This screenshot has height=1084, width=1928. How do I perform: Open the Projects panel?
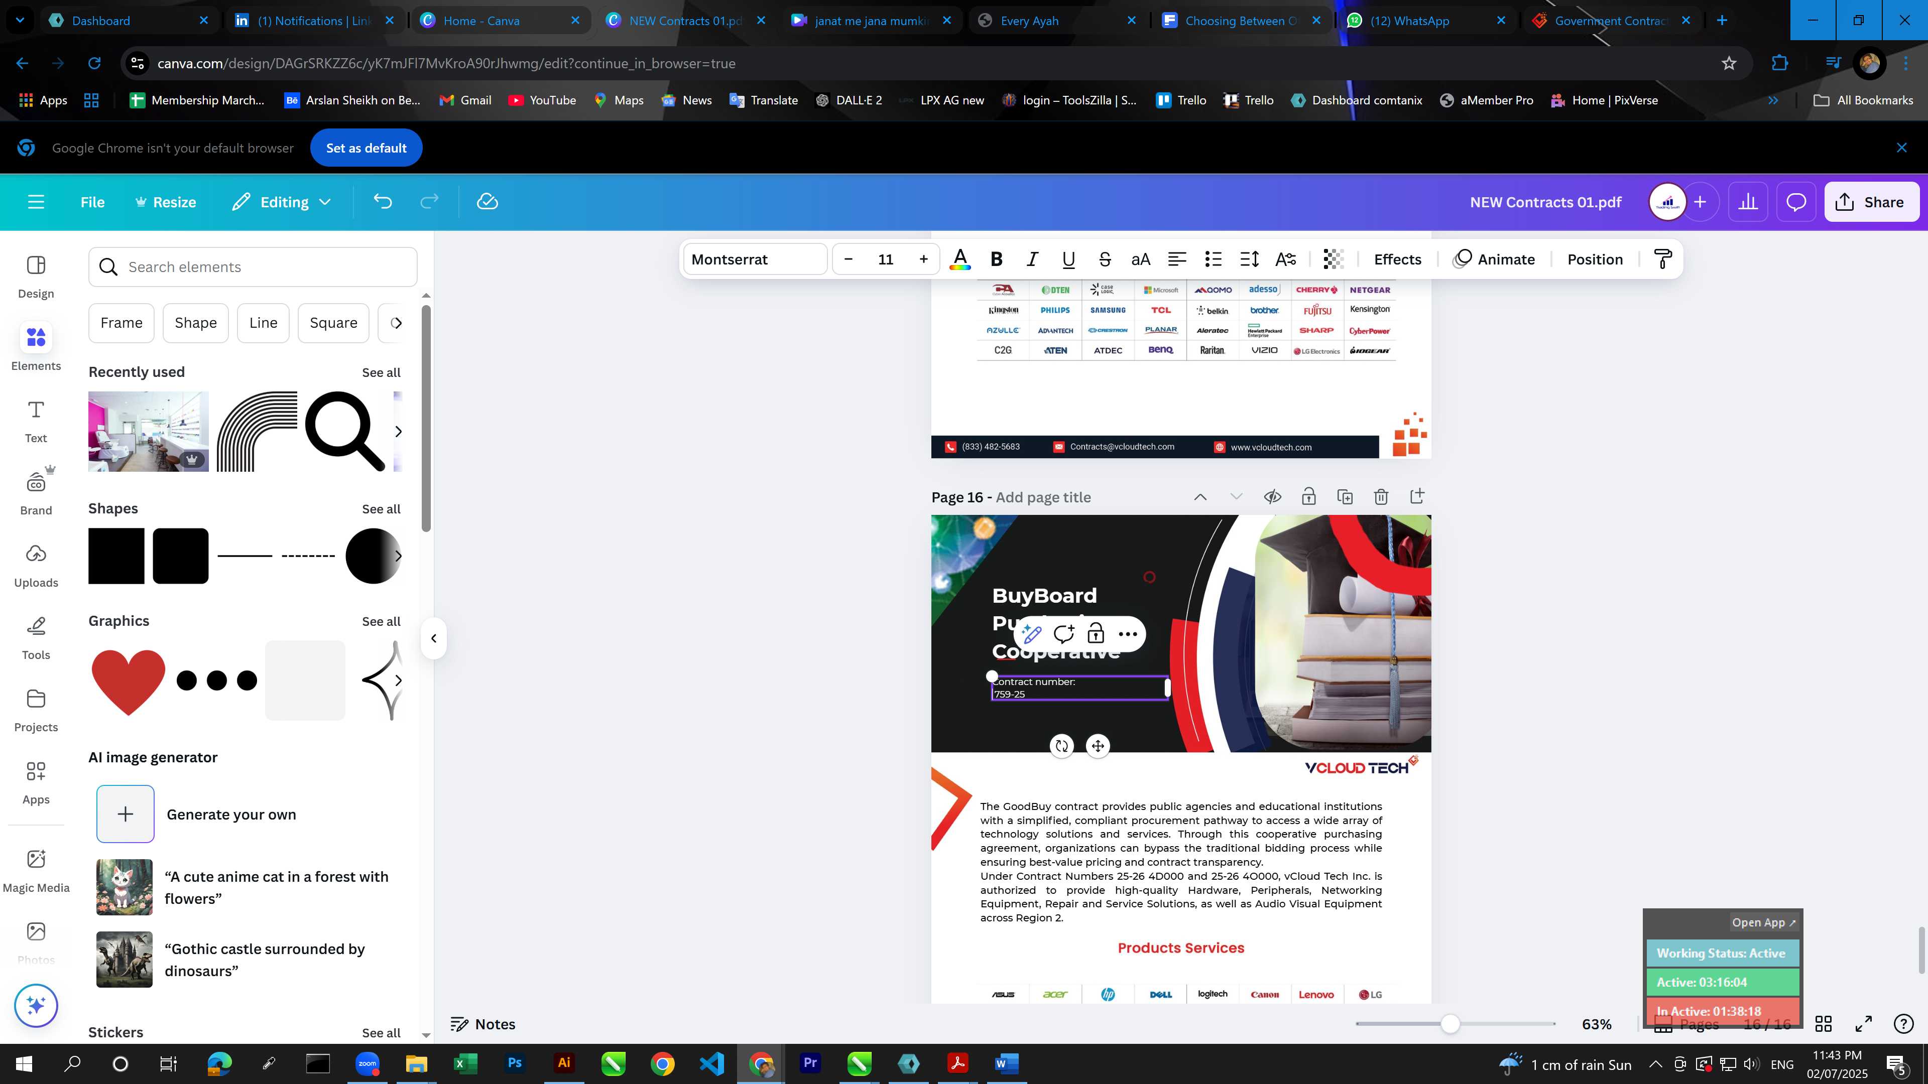coord(36,711)
